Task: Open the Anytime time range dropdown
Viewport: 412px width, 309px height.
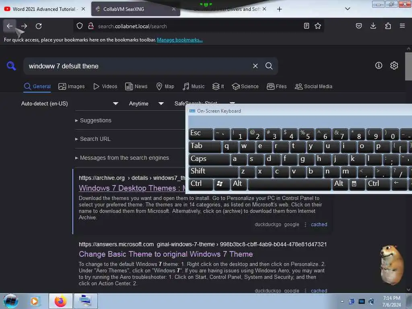Action: click(146, 103)
